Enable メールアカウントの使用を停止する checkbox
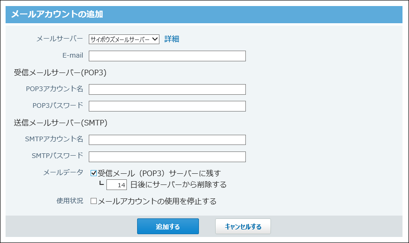This screenshot has width=409, height=243. (x=93, y=201)
